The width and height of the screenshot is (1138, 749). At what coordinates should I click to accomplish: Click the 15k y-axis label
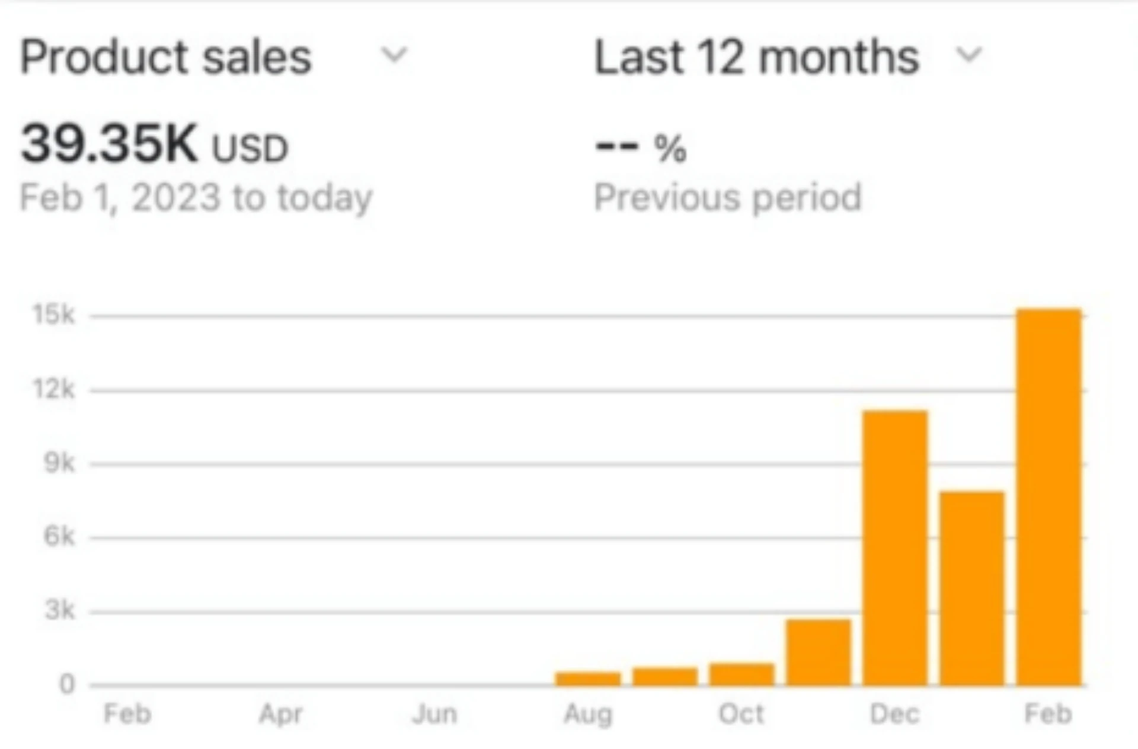(x=55, y=315)
